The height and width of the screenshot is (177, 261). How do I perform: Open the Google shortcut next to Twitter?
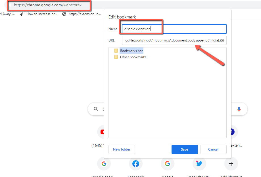click(168, 164)
